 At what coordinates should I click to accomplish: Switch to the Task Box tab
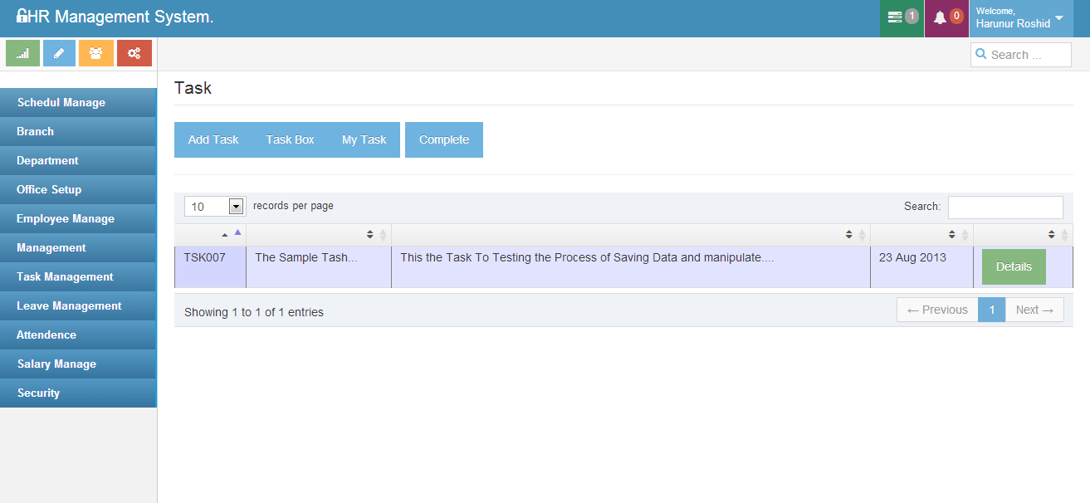pyautogui.click(x=290, y=140)
